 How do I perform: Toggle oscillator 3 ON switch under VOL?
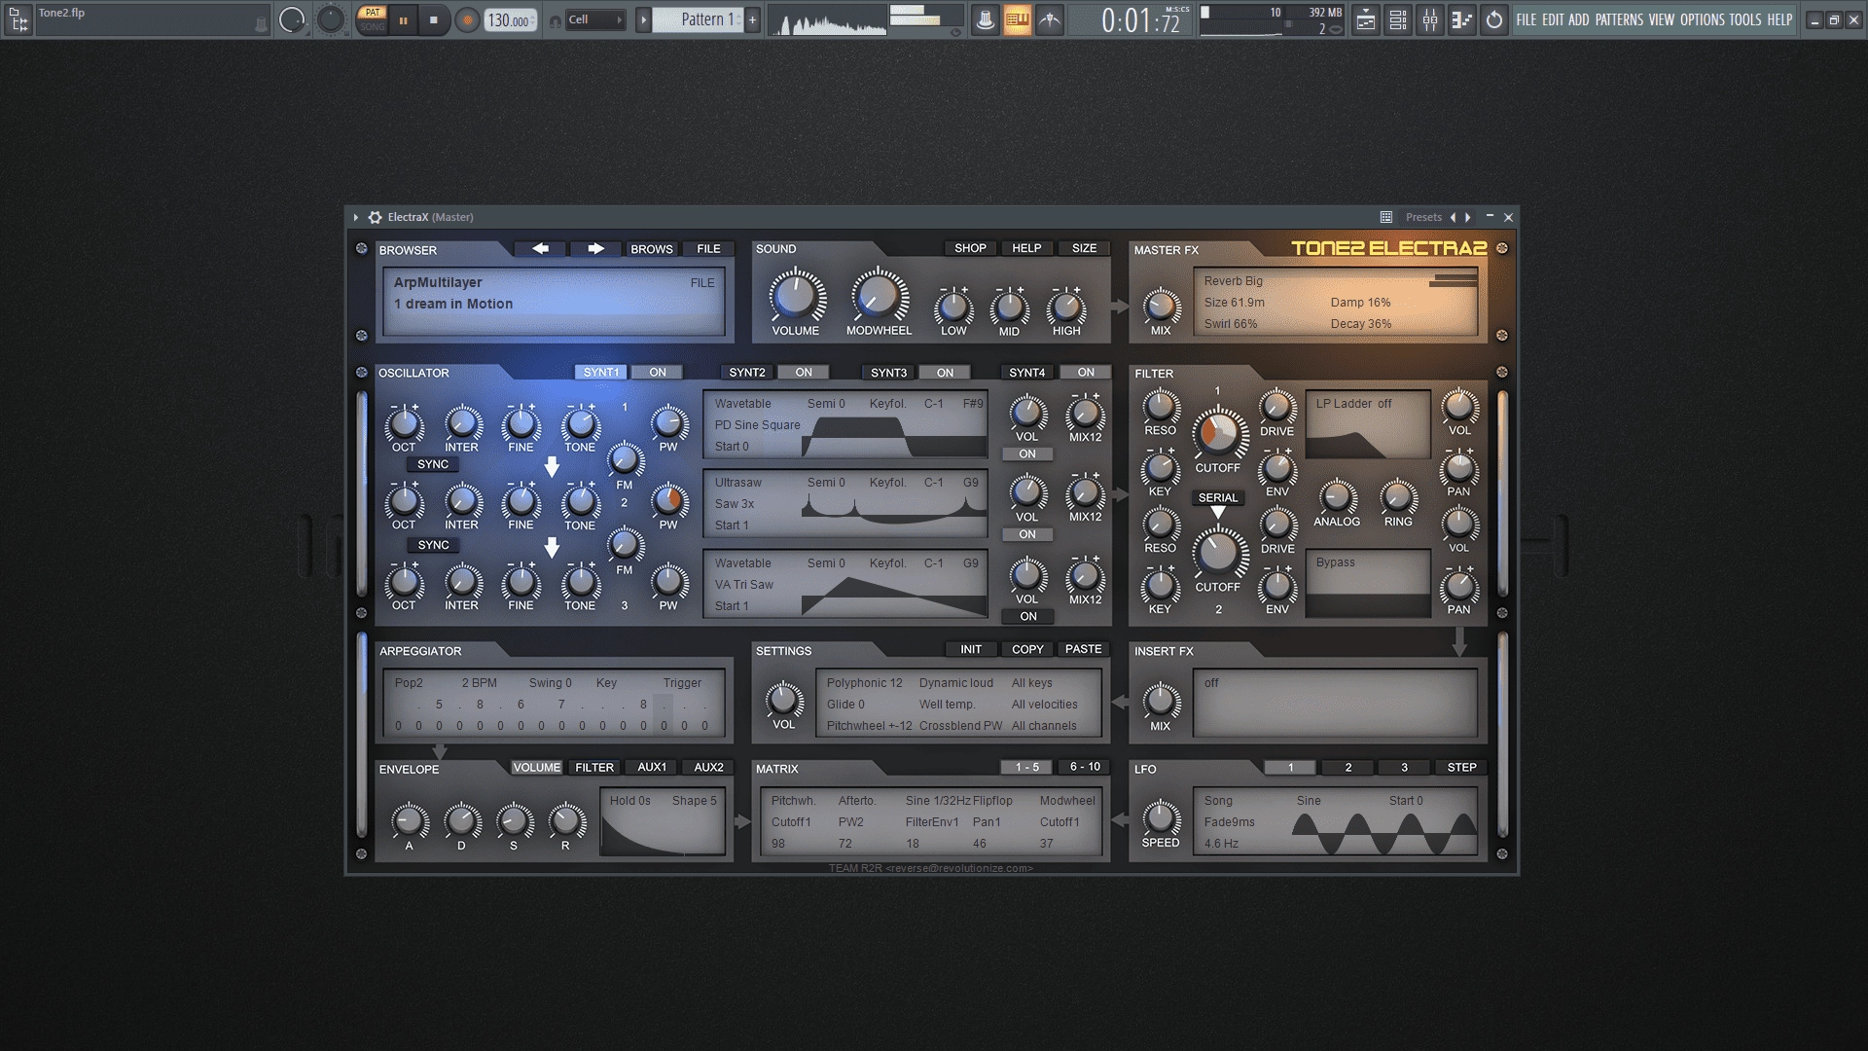pyautogui.click(x=1027, y=617)
